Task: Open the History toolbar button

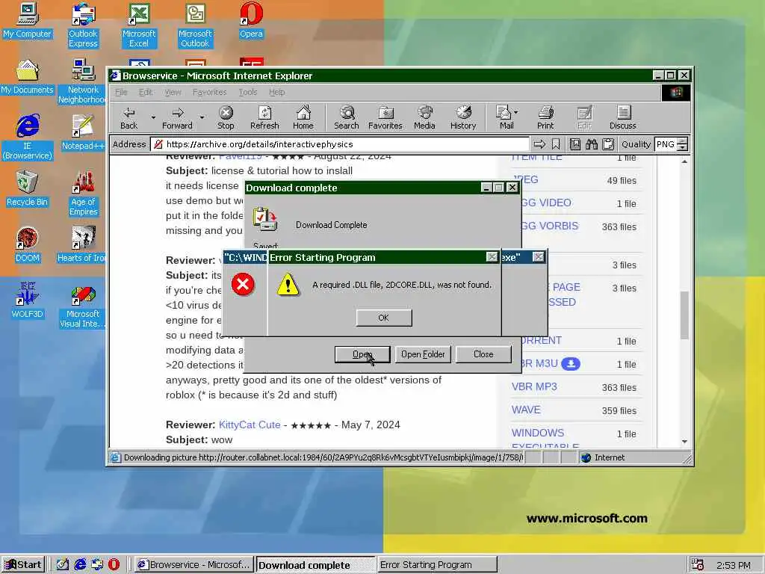Action: point(463,118)
